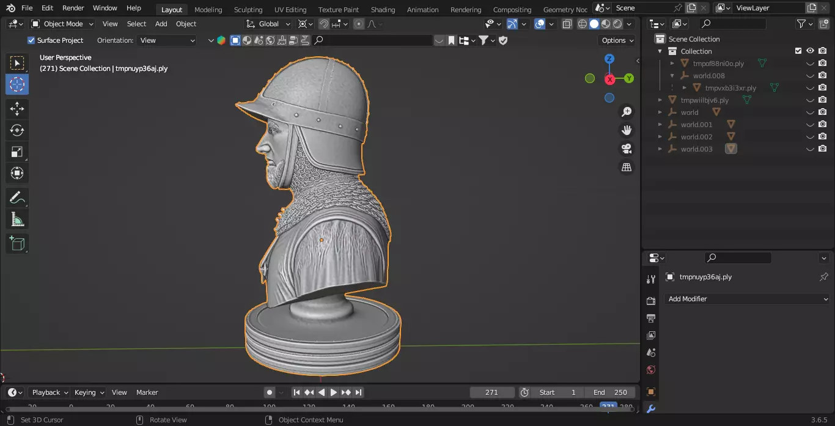Click the End frame field 250
Screen dimensions: 835x426
pos(609,392)
